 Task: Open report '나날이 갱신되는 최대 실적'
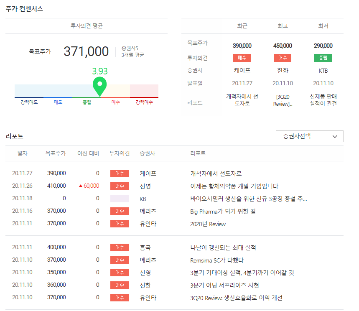tap(223, 247)
